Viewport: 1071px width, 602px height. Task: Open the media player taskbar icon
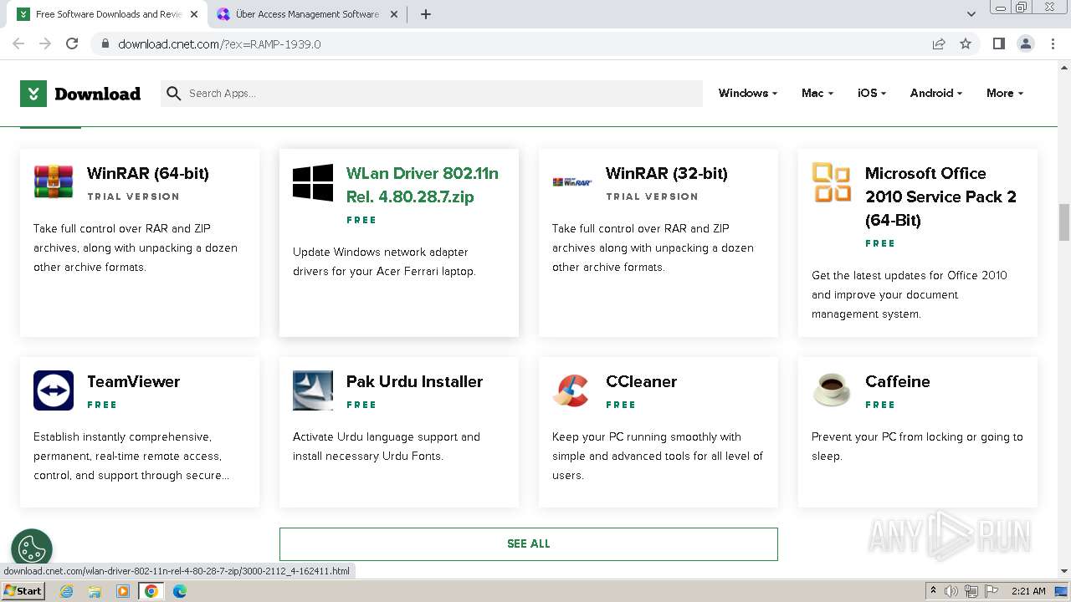click(x=123, y=591)
